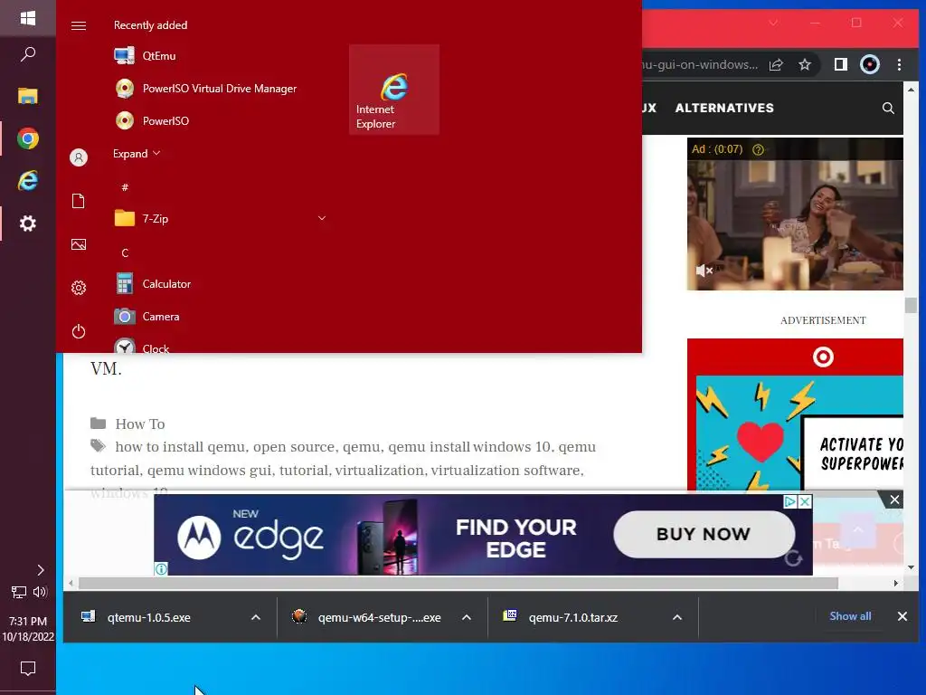Click Show all downloads
The width and height of the screenshot is (926, 695).
pos(850,616)
